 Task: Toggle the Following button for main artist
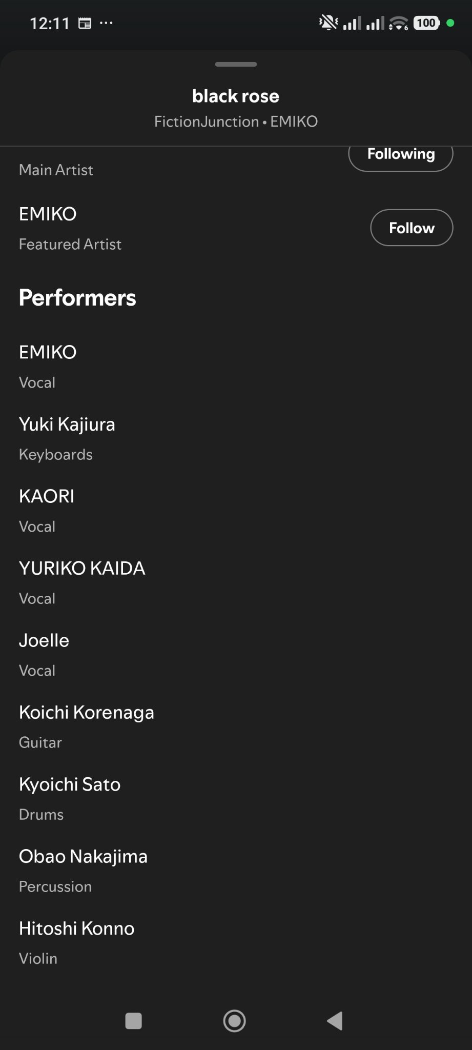coord(401,155)
